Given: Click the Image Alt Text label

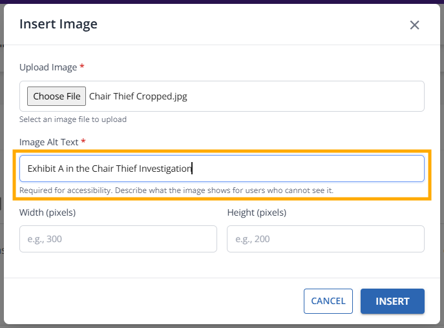Looking at the screenshot, I should [x=48, y=141].
